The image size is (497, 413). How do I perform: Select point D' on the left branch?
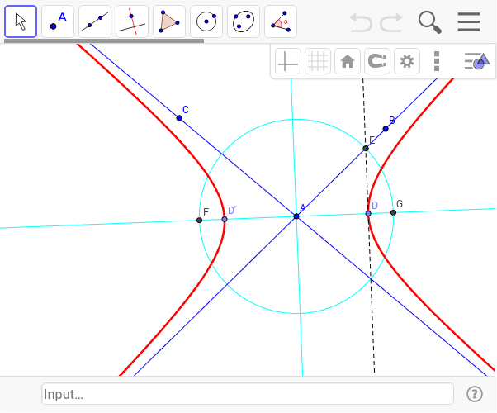pos(225,219)
